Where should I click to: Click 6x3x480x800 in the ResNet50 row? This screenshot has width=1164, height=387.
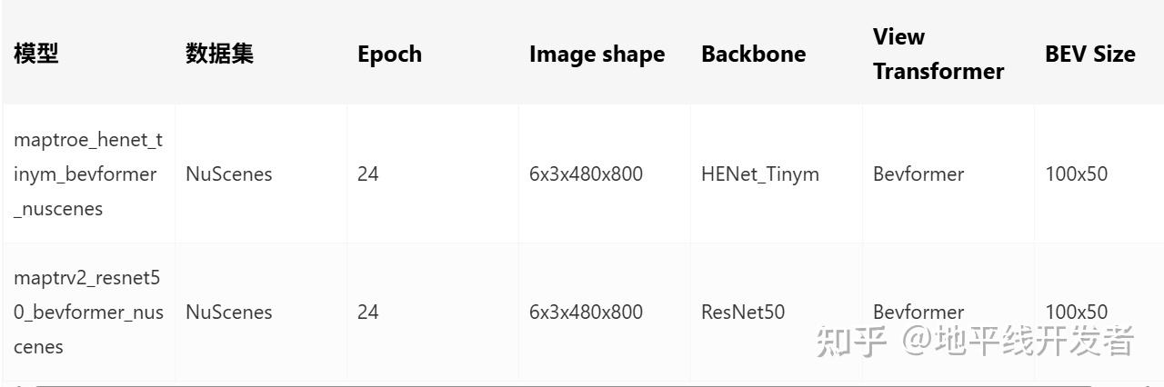[x=586, y=312]
